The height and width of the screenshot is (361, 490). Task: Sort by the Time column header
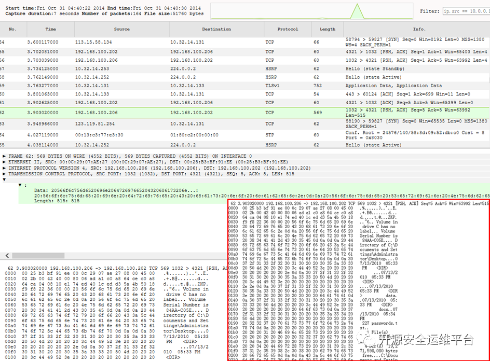click(51, 29)
